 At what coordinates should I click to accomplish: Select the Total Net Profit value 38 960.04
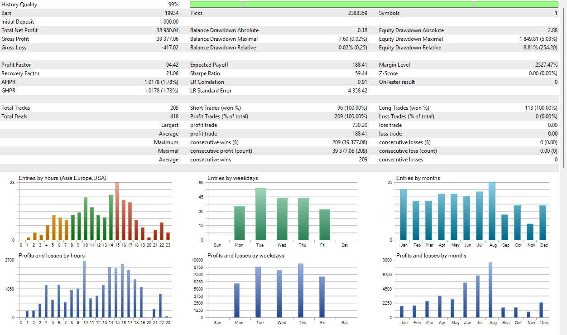(x=168, y=30)
